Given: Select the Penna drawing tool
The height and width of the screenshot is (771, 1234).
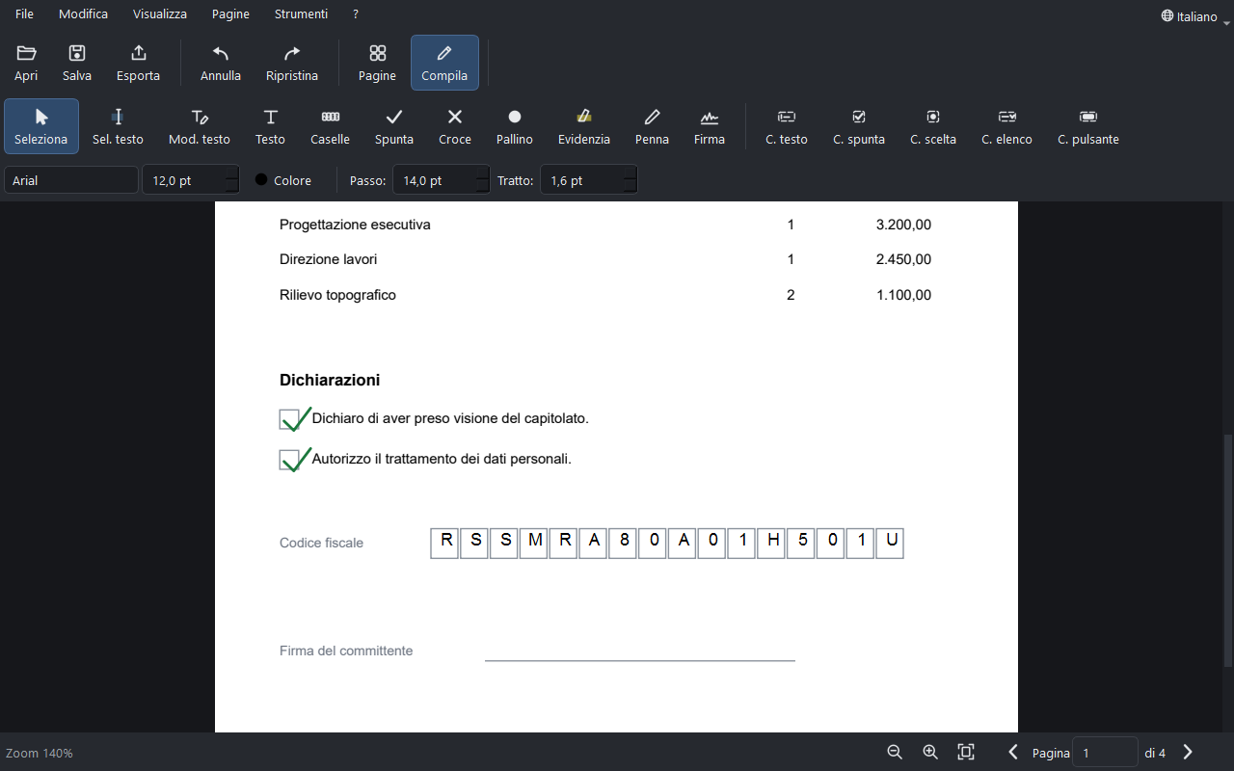Looking at the screenshot, I should [x=652, y=126].
